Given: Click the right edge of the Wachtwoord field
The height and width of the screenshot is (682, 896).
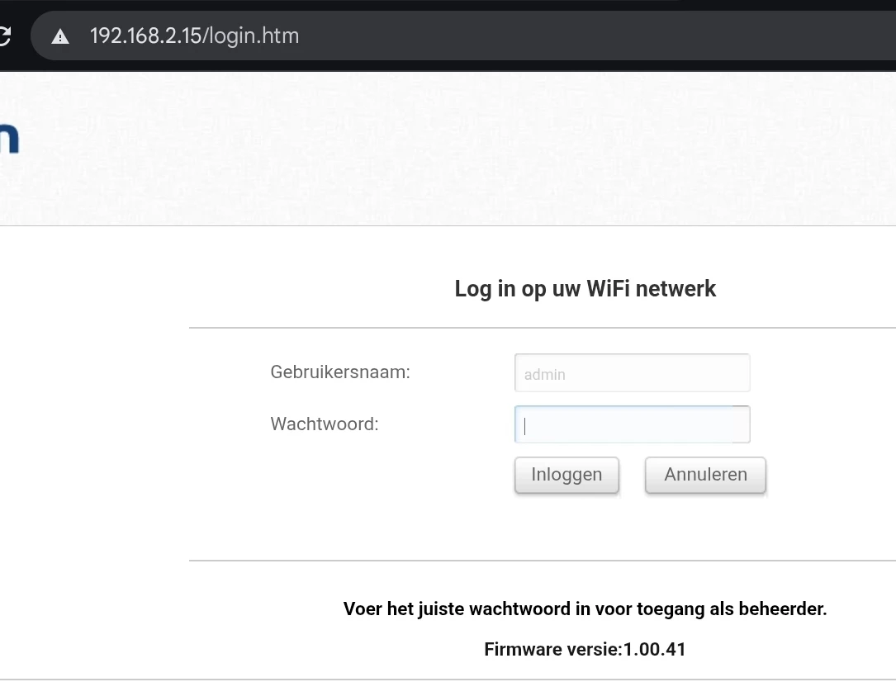Looking at the screenshot, I should coord(741,424).
